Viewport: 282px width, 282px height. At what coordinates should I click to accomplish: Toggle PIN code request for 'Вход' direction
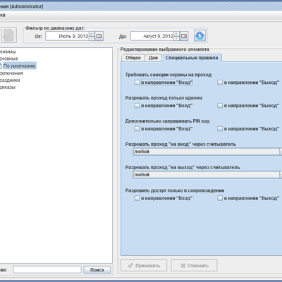click(x=137, y=129)
